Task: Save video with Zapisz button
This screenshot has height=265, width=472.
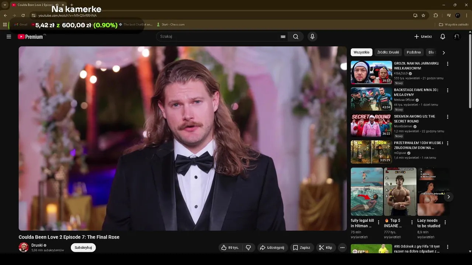Action: coord(302,248)
